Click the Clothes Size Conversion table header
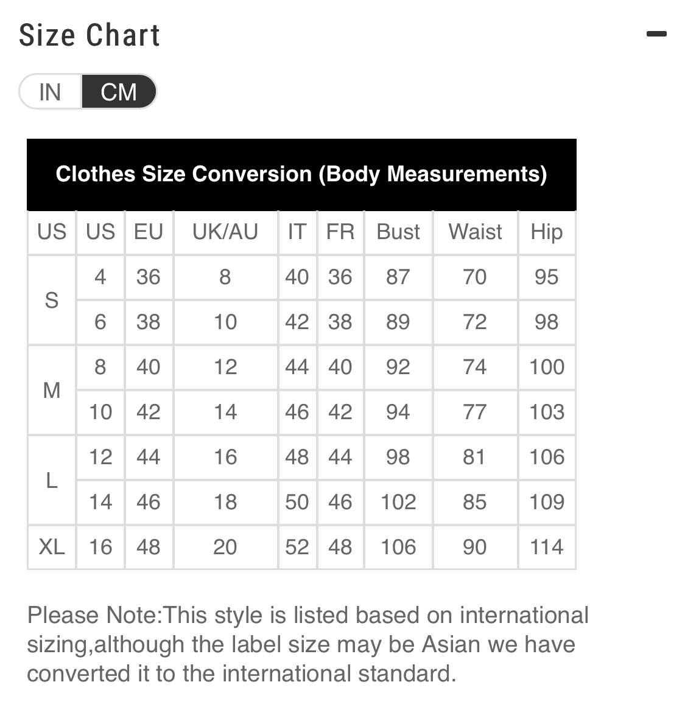This screenshot has width=685, height=710. [x=301, y=175]
